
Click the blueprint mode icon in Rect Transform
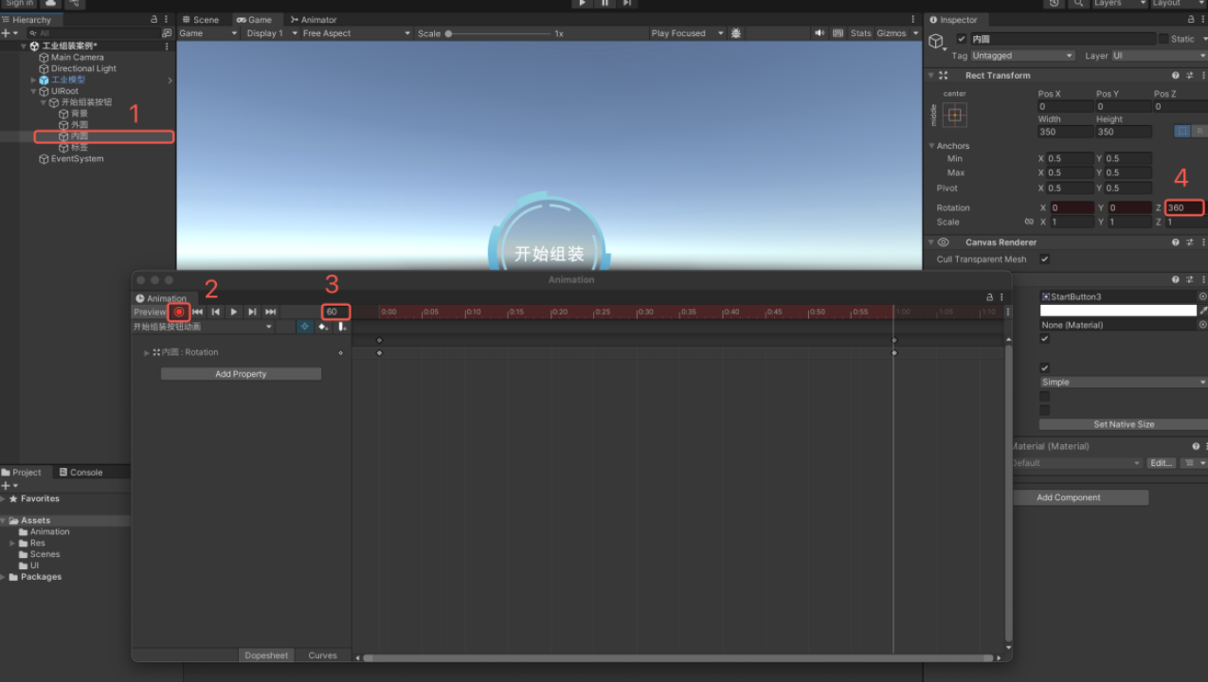click(x=1181, y=132)
